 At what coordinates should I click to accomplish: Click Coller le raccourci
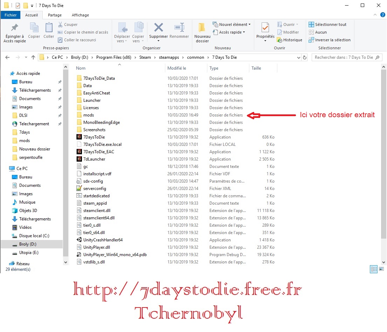77,40
